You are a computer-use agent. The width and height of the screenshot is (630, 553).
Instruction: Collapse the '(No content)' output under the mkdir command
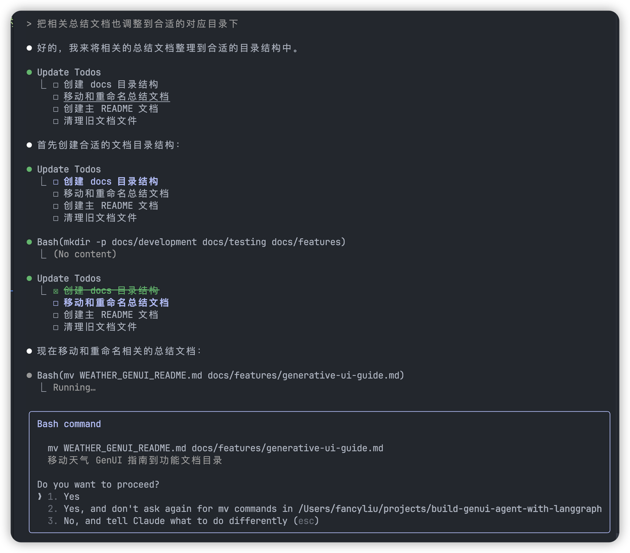pyautogui.click(x=43, y=254)
